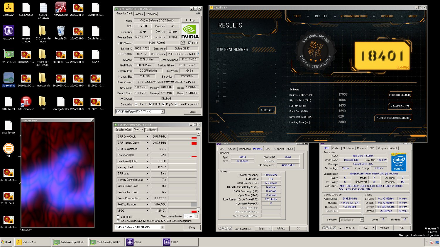Select the SERIAL CATZILLA text file icon
The height and width of the screenshot is (247, 440).
[x=43, y=11]
